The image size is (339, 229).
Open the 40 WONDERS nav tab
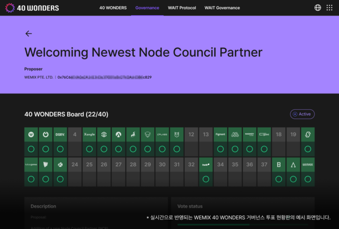[x=112, y=8]
